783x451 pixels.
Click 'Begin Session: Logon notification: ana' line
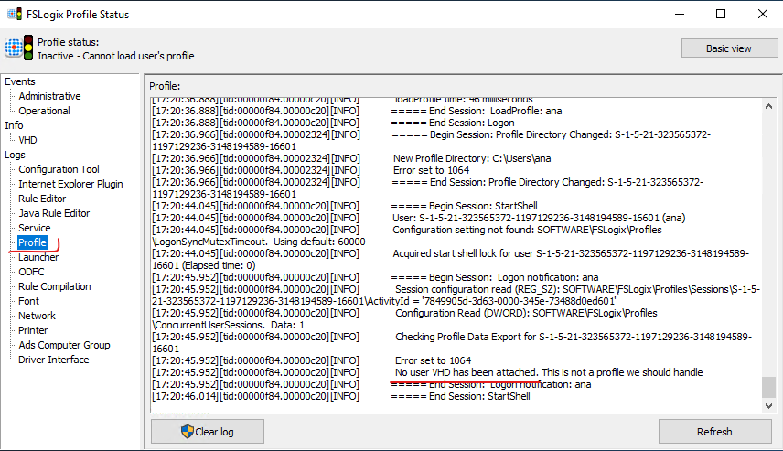[375, 277]
